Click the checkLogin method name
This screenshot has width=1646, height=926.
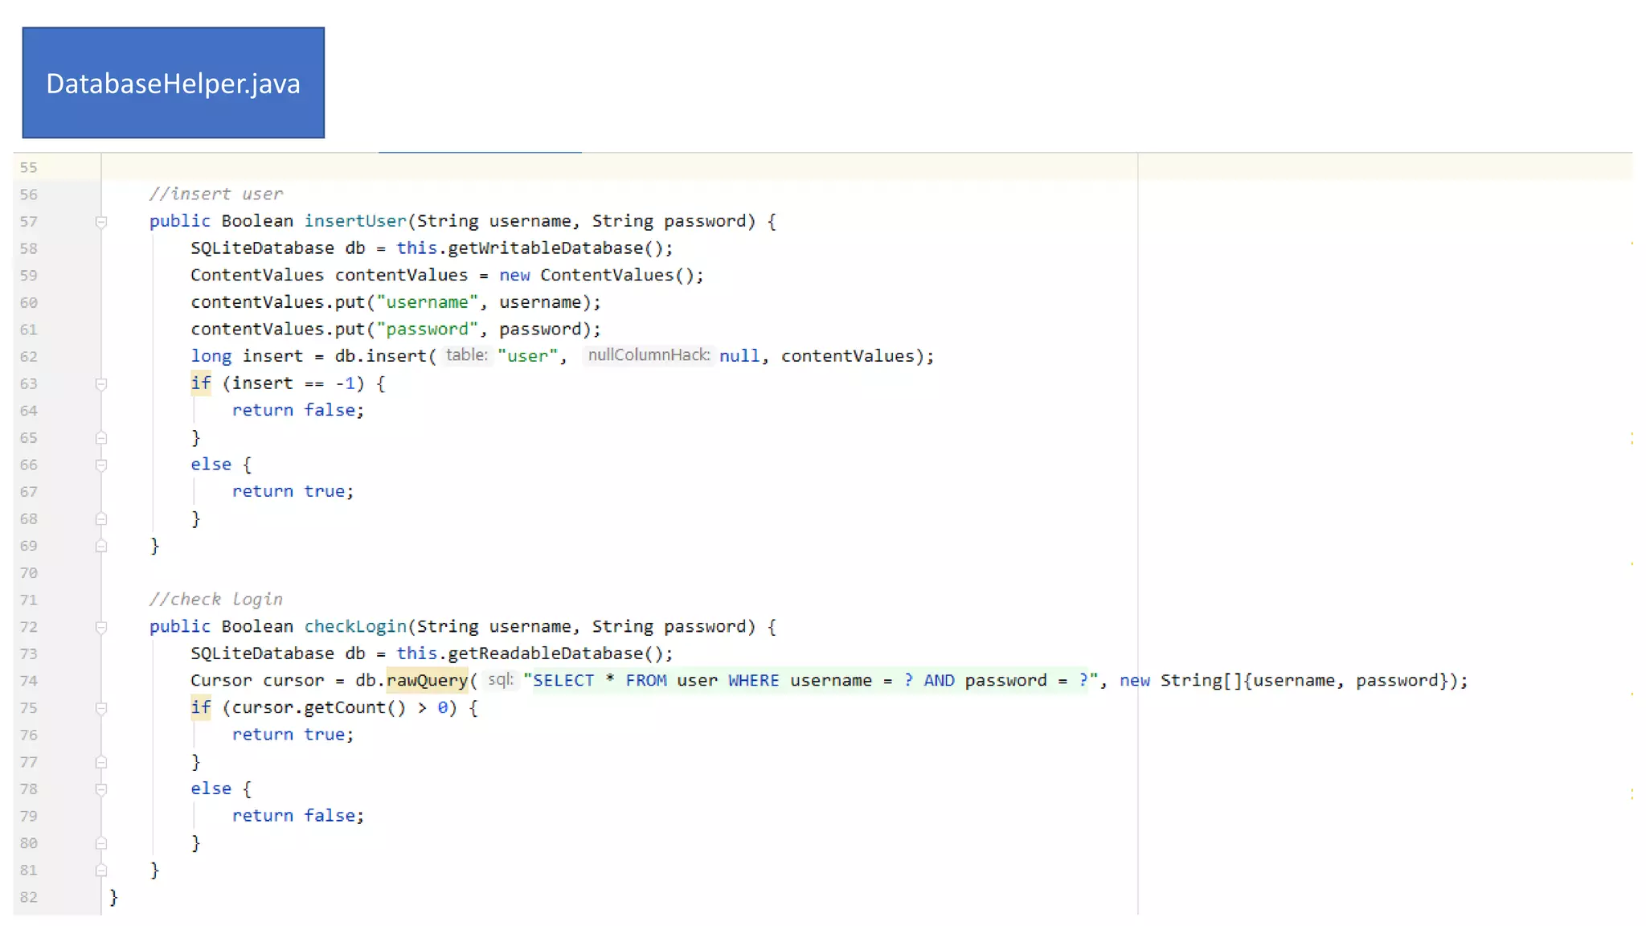click(x=355, y=626)
